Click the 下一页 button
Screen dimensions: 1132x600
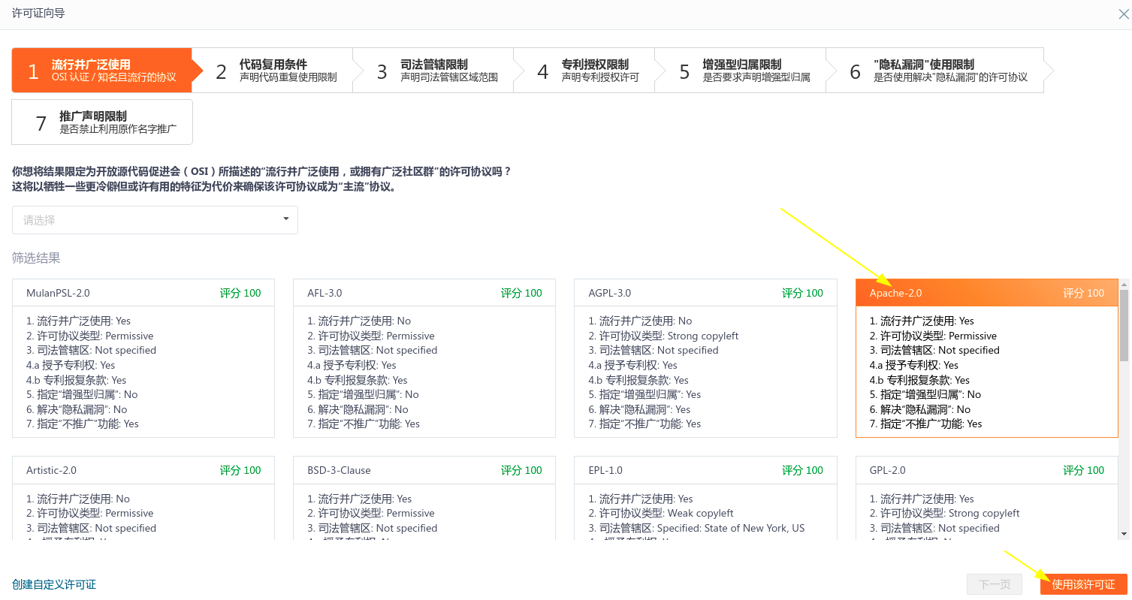[x=995, y=584]
